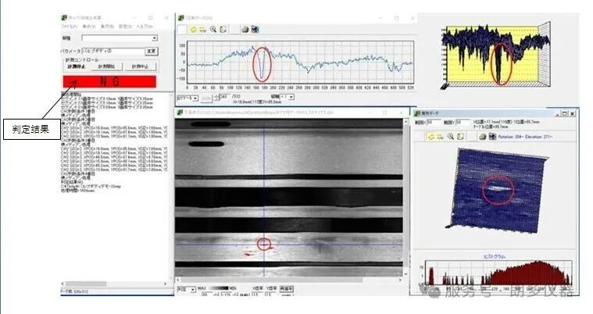Click the 計測開始 button
The image size is (593, 314).
(107, 66)
